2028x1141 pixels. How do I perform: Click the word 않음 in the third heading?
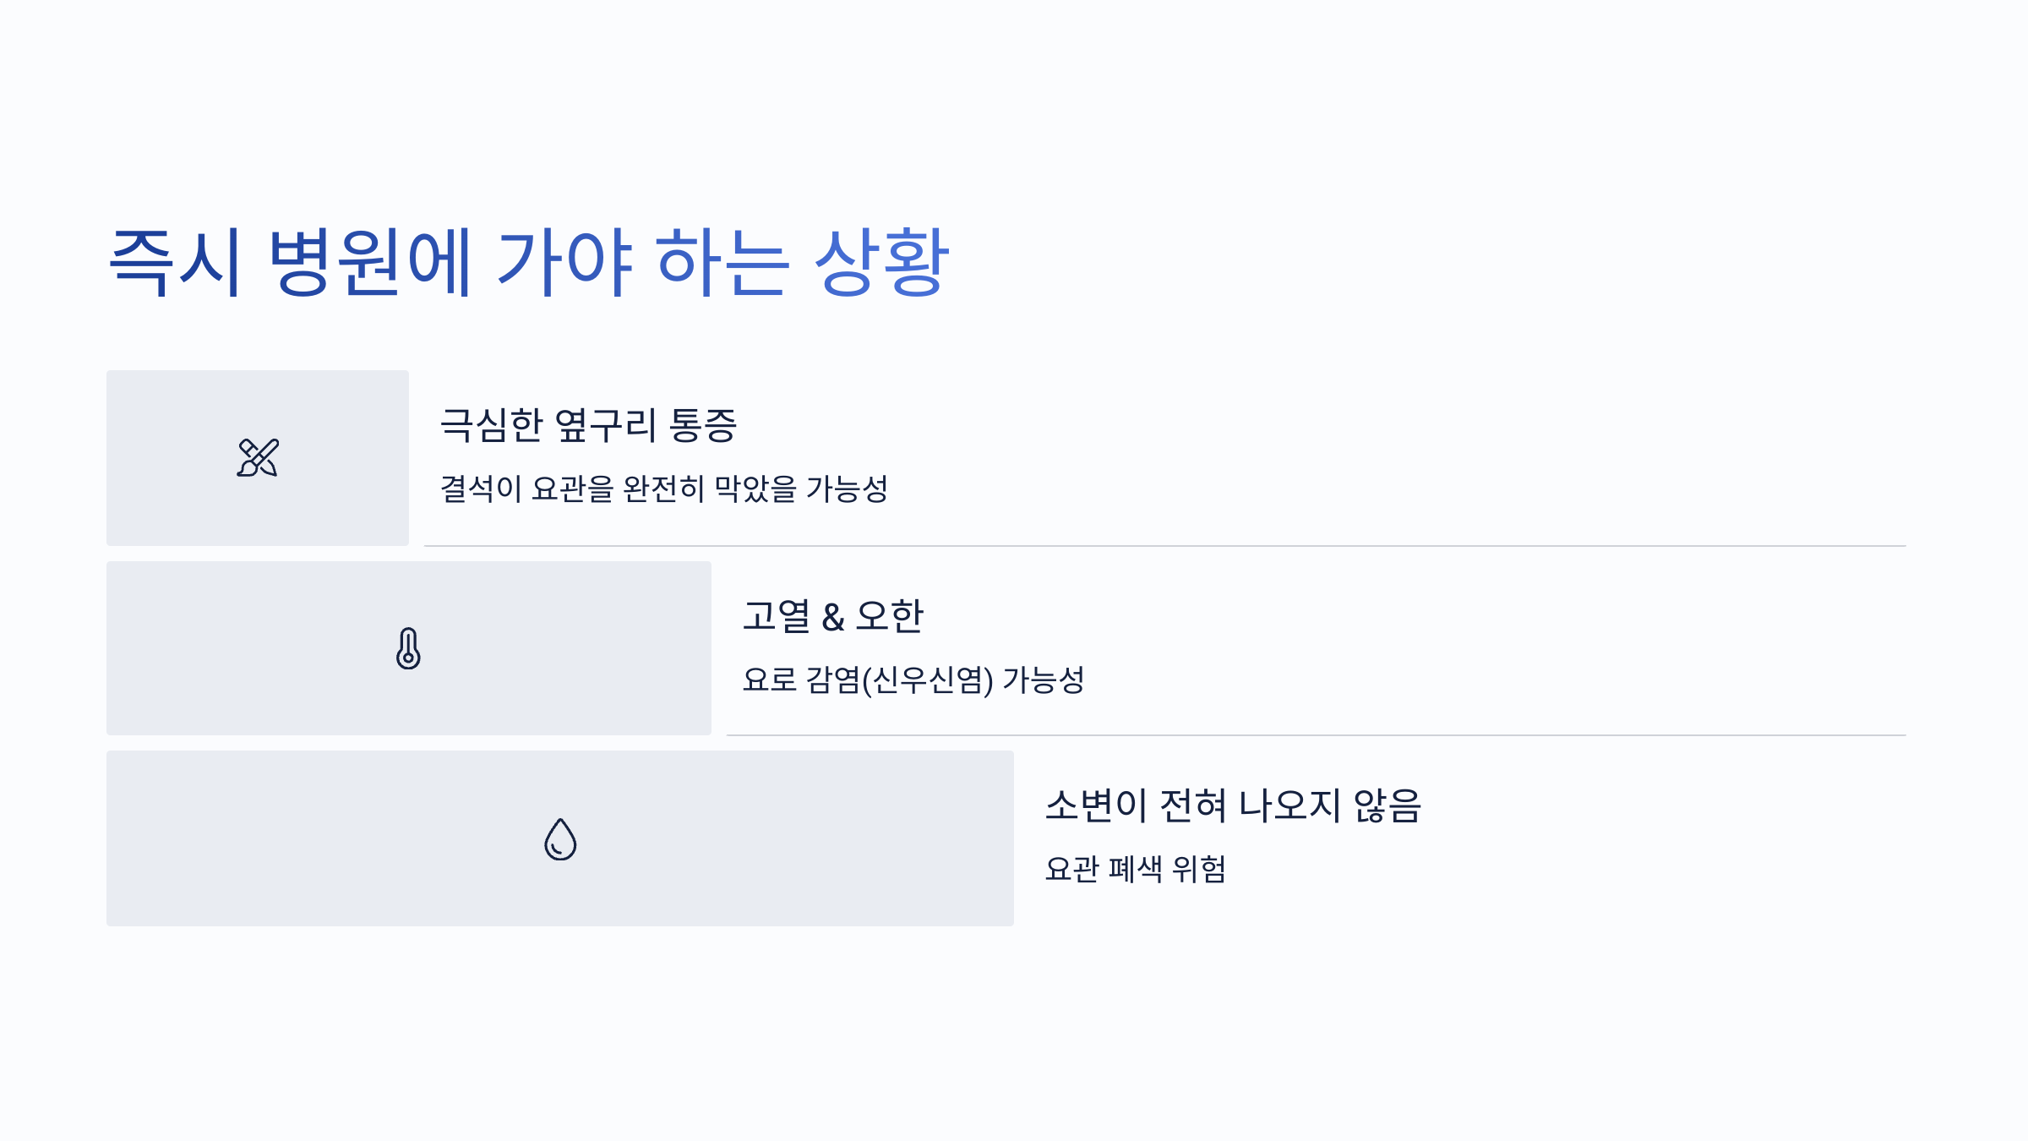(1388, 805)
